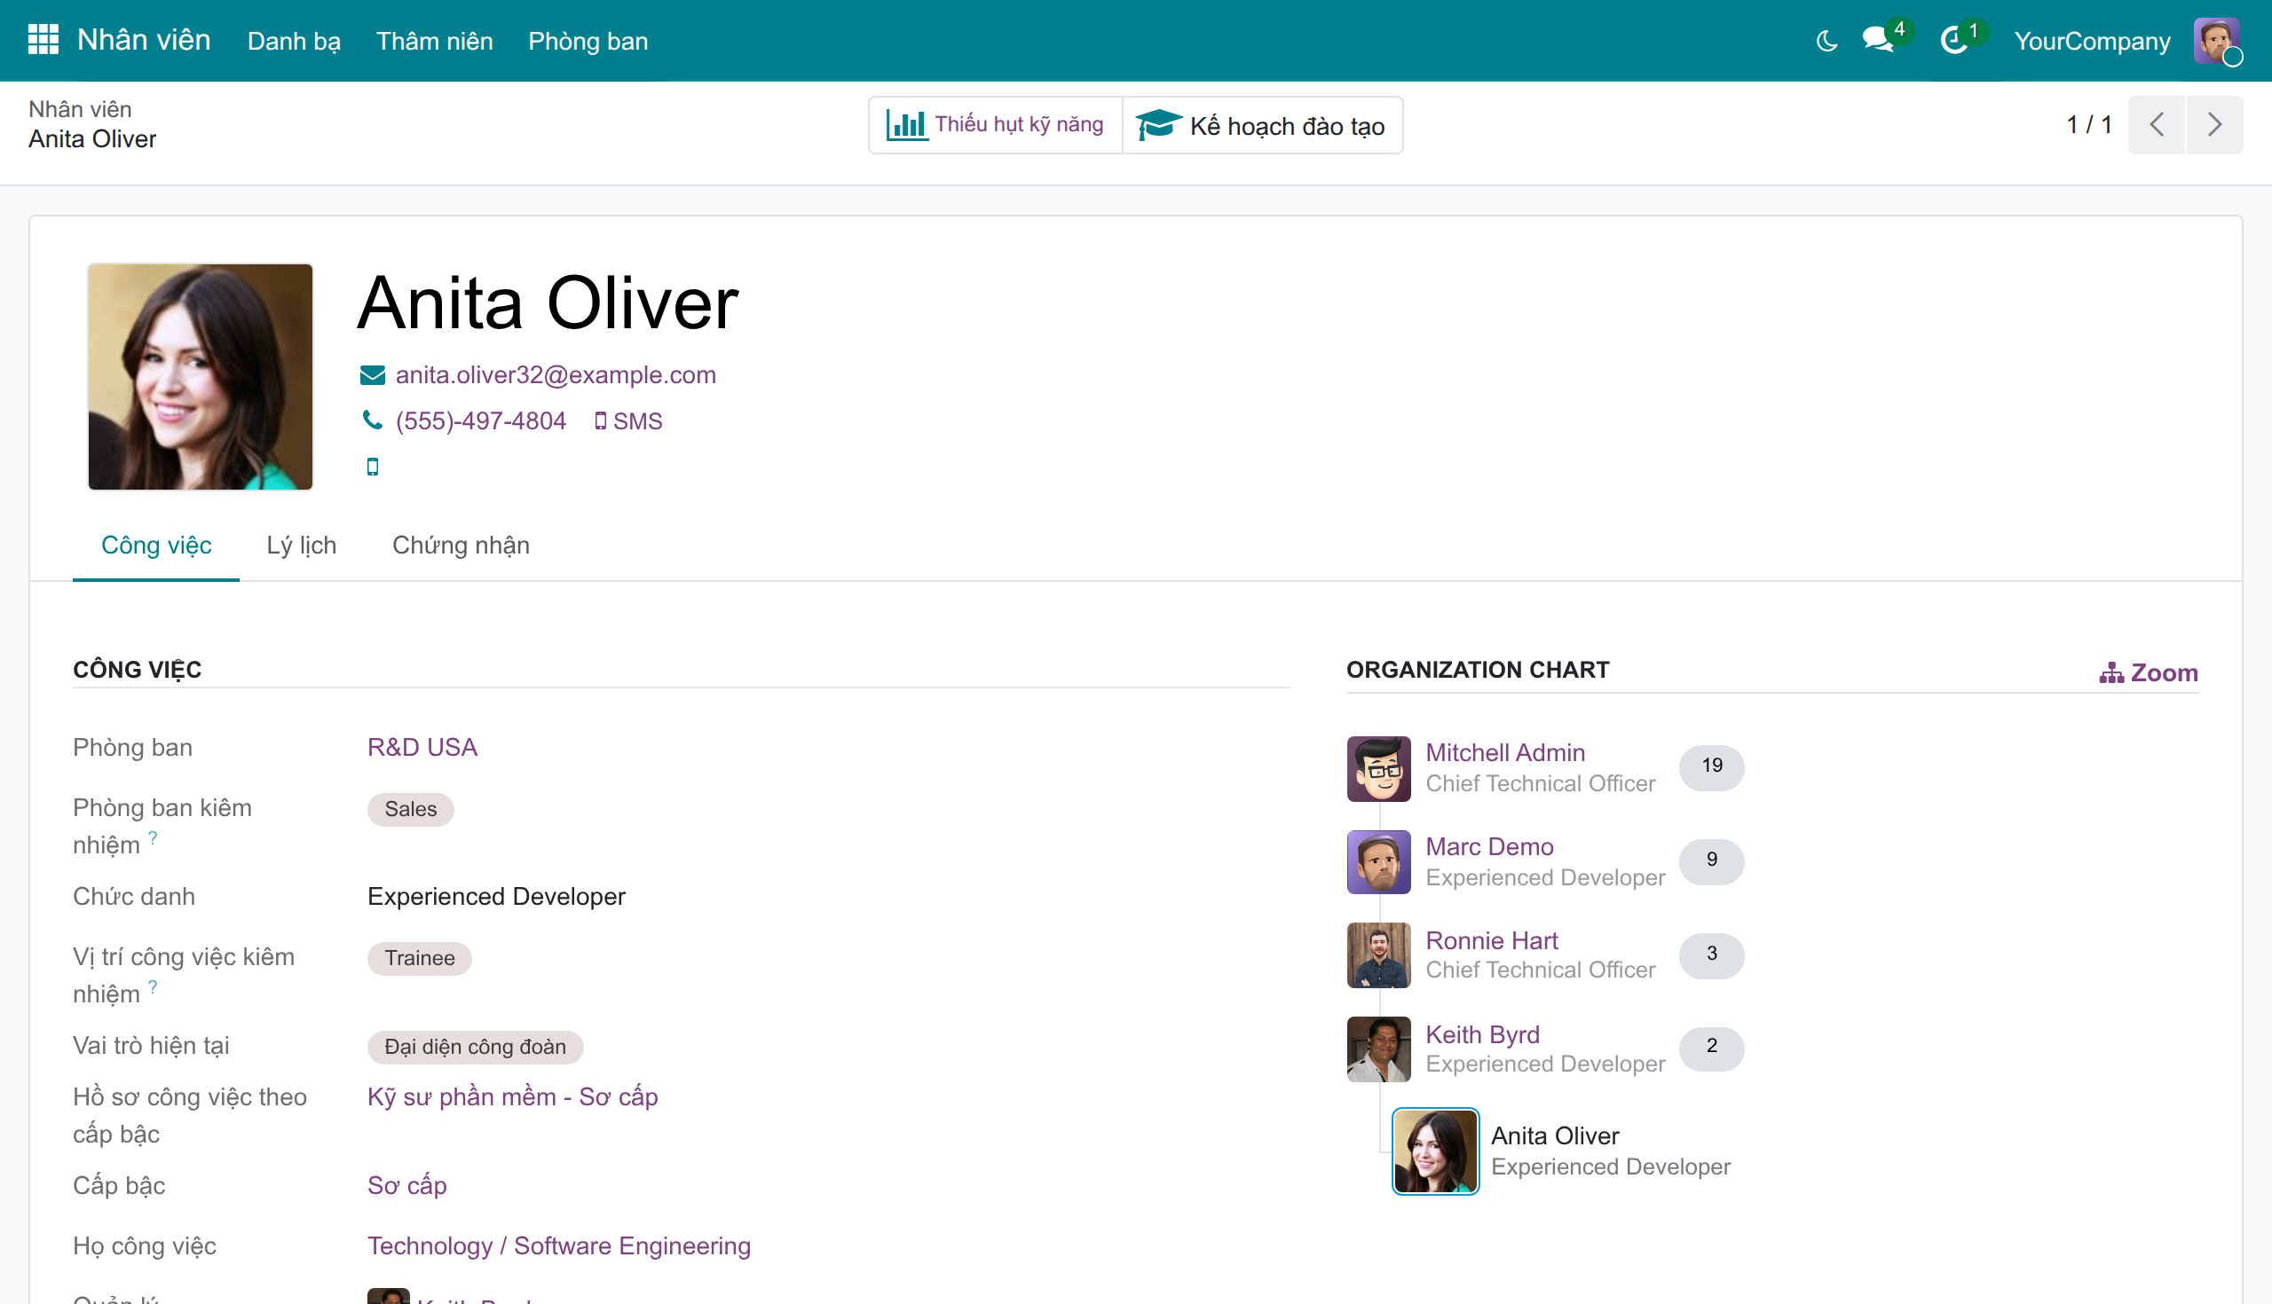Open Ronnie Hart in the org chart
The image size is (2272, 1304).
1492,940
